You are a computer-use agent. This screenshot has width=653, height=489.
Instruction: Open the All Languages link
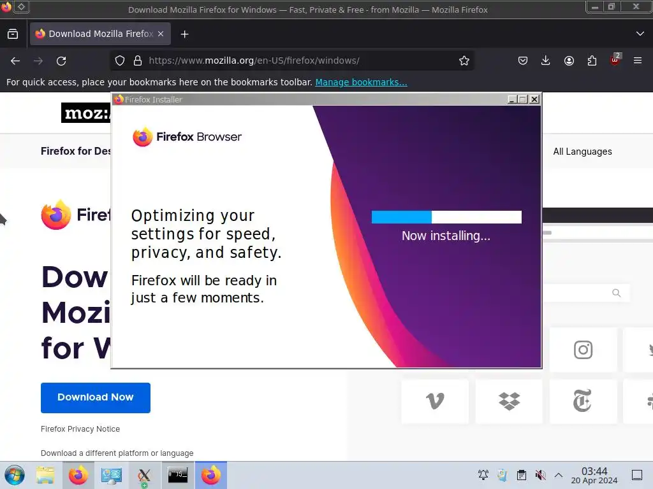pyautogui.click(x=582, y=152)
